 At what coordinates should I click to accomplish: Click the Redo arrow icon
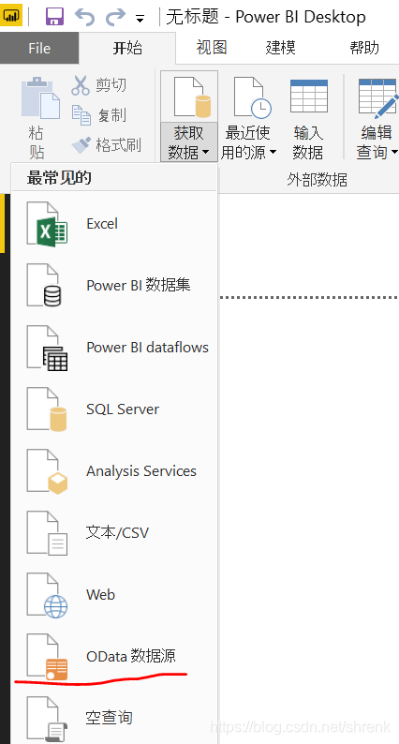point(115,17)
